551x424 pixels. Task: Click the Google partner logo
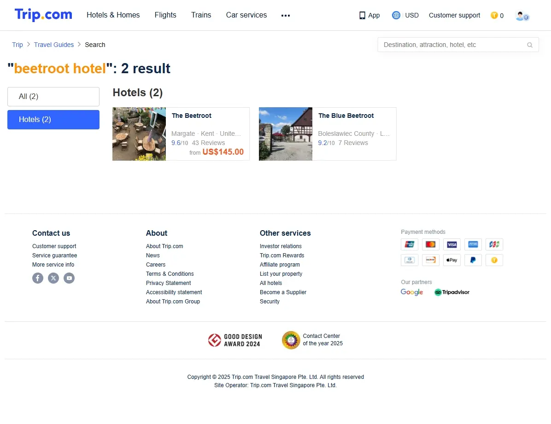click(x=412, y=292)
